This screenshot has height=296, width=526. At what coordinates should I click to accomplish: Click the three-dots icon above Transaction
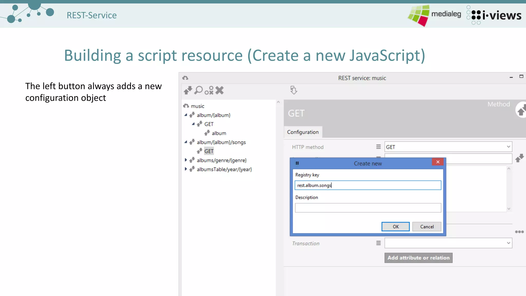(519, 232)
